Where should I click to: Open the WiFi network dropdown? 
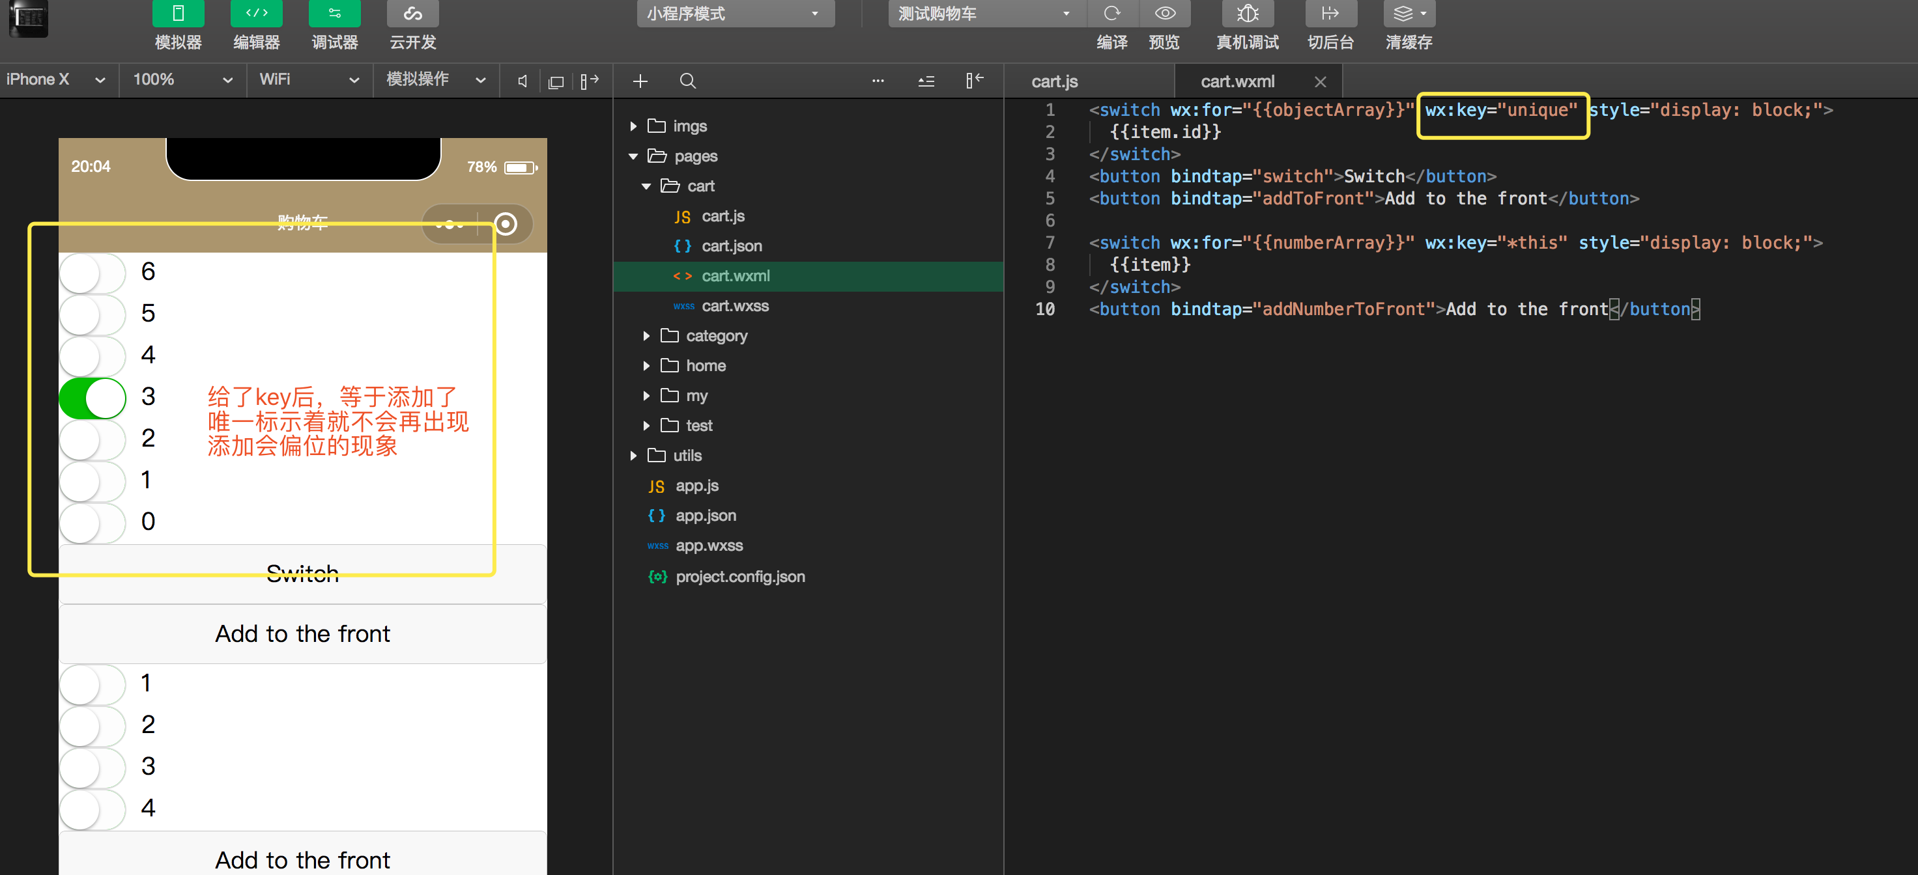[308, 79]
